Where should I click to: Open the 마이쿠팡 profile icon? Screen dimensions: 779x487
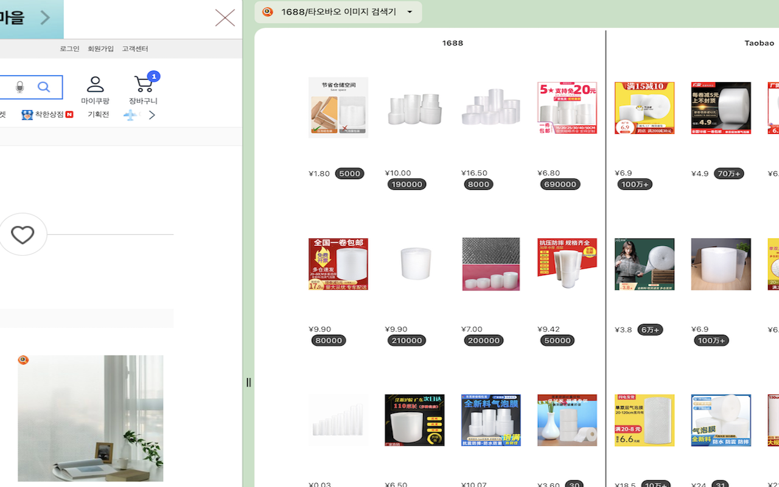[x=95, y=84]
